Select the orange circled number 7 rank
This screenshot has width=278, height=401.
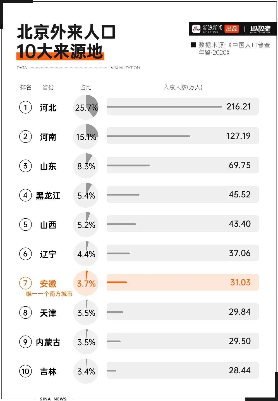pyautogui.click(x=25, y=283)
